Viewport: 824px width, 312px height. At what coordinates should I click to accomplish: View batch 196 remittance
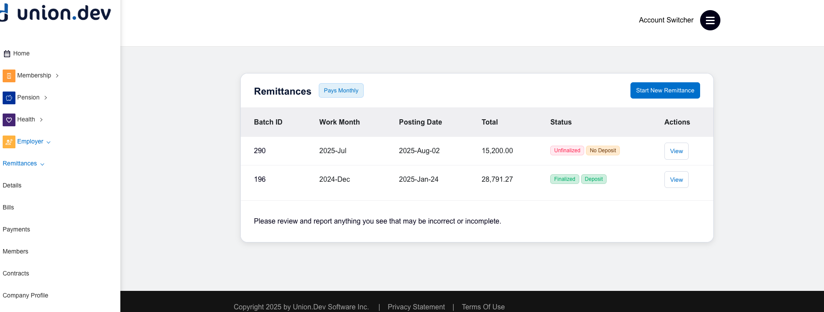tap(676, 180)
